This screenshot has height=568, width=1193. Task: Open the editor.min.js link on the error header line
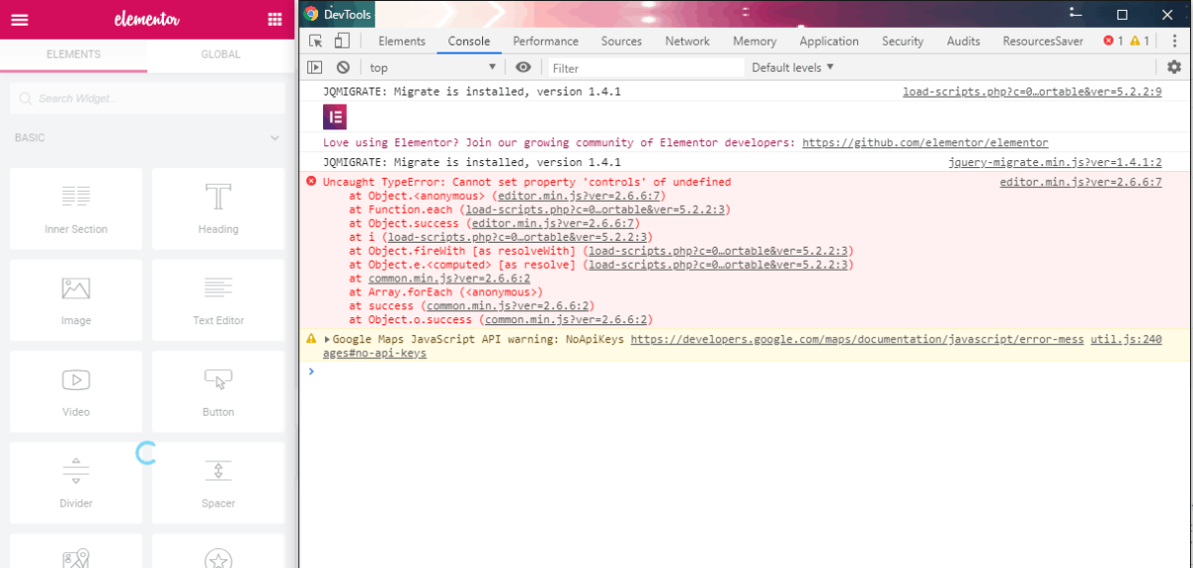pos(1081,182)
